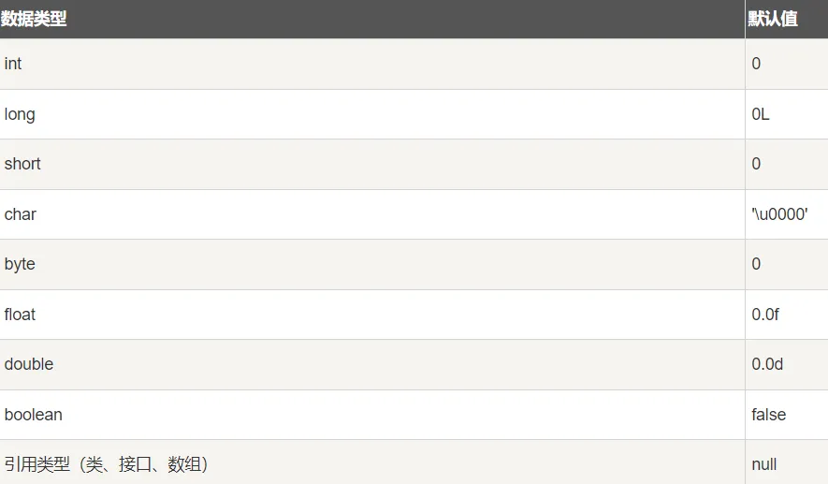Select the long data type cell

372,114
